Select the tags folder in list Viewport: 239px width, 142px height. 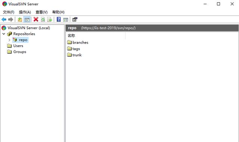(76, 49)
